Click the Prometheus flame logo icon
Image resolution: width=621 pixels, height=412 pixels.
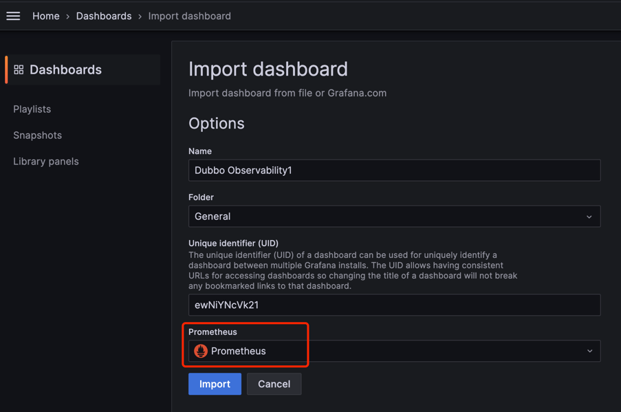pos(201,351)
